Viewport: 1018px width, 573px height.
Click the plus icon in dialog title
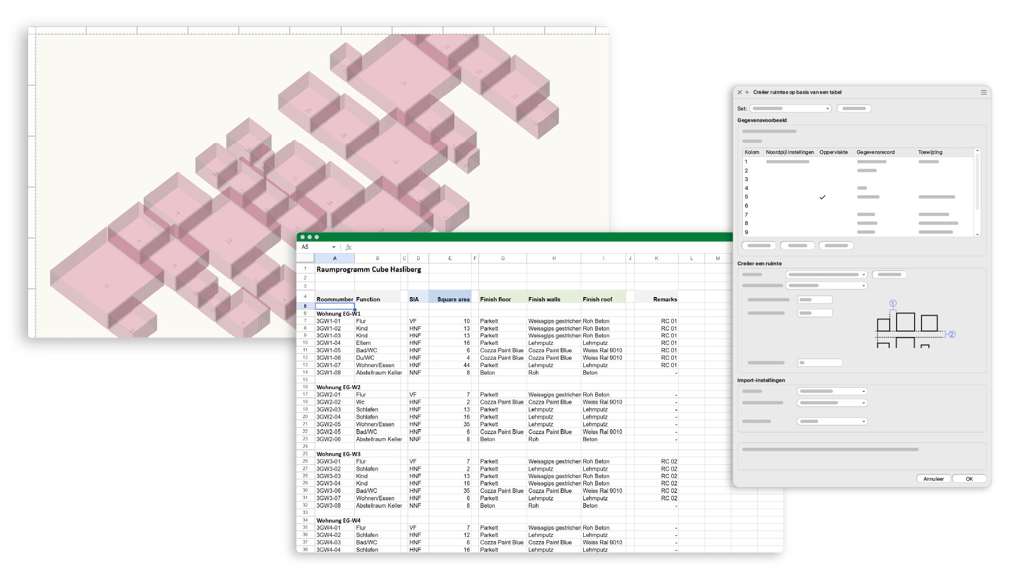click(747, 92)
